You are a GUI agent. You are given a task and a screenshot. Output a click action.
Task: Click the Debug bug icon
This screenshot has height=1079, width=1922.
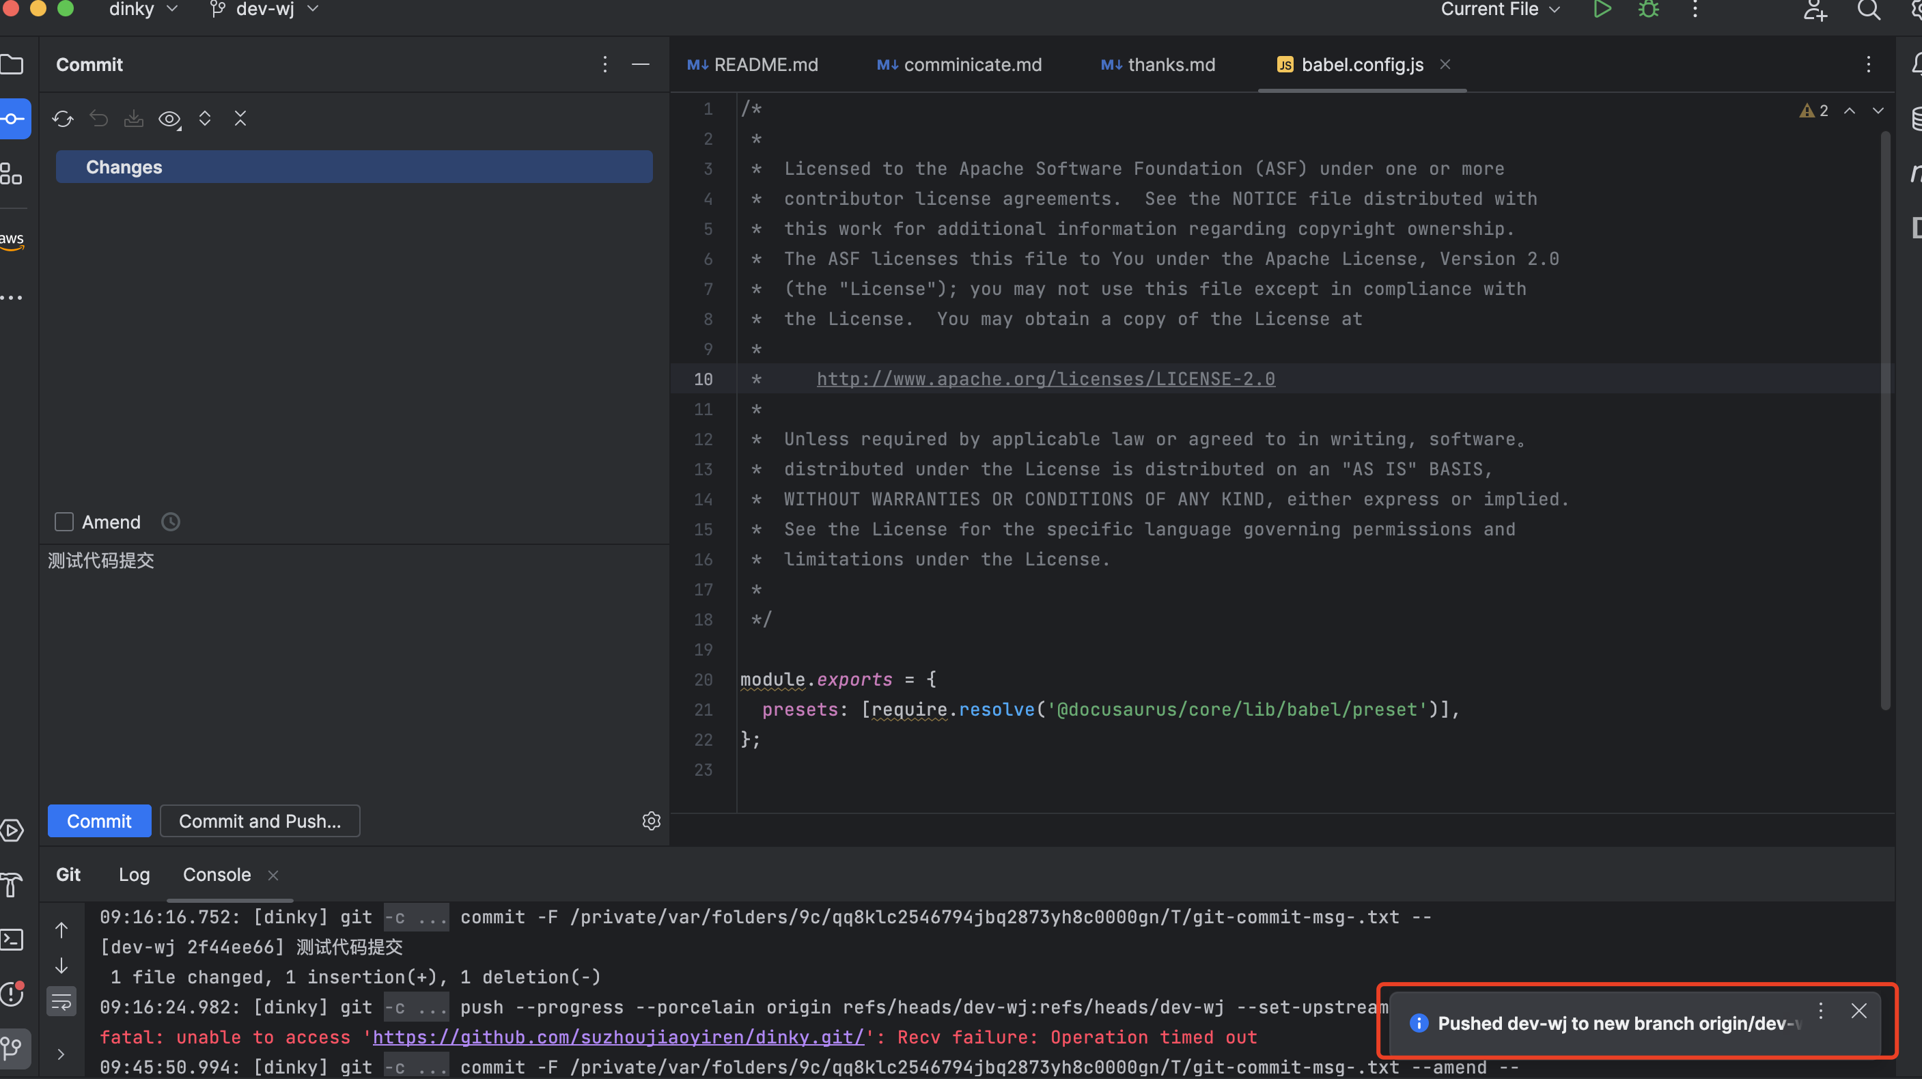coord(1648,10)
